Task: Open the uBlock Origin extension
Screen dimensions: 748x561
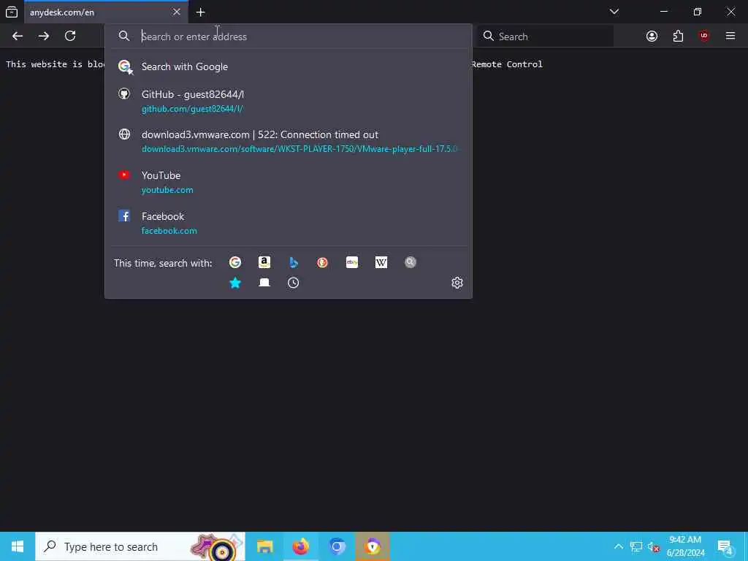Action: (x=704, y=36)
